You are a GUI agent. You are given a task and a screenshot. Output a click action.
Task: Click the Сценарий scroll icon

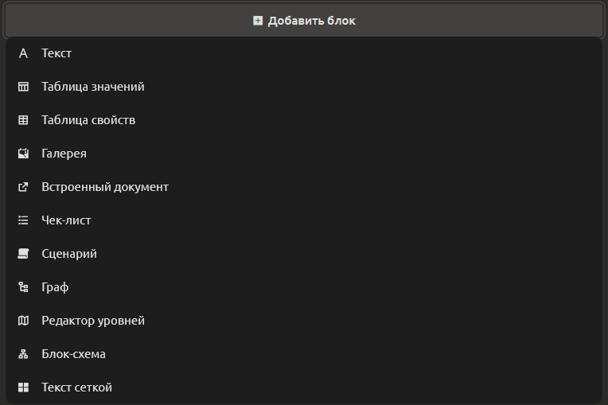point(23,254)
